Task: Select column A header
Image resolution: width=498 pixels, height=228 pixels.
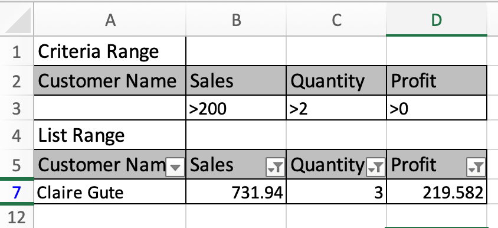Action: click(110, 20)
